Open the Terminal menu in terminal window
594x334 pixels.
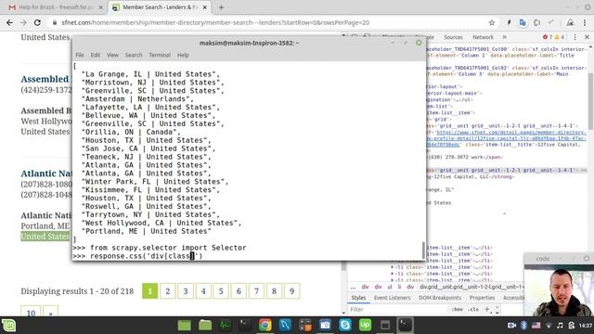[x=160, y=55]
